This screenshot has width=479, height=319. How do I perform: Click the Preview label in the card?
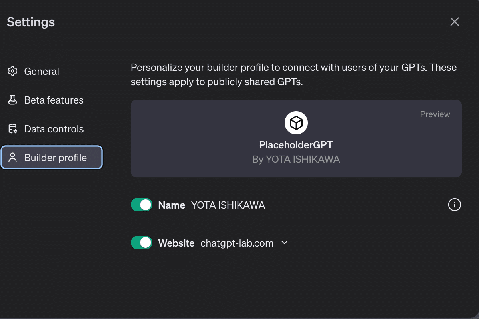(x=435, y=114)
